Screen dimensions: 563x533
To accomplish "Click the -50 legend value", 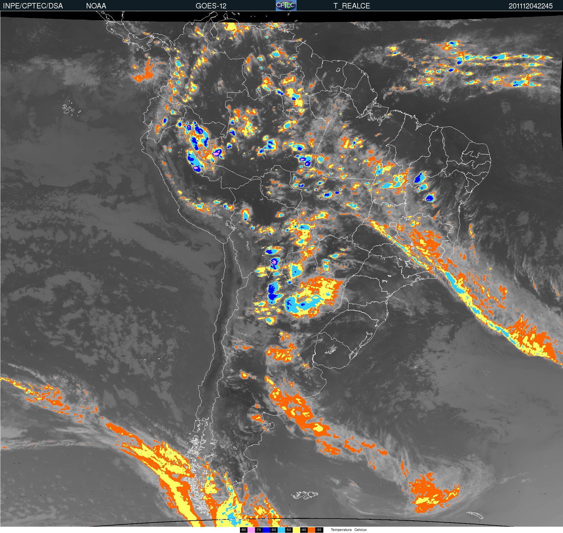I will coord(288,530).
